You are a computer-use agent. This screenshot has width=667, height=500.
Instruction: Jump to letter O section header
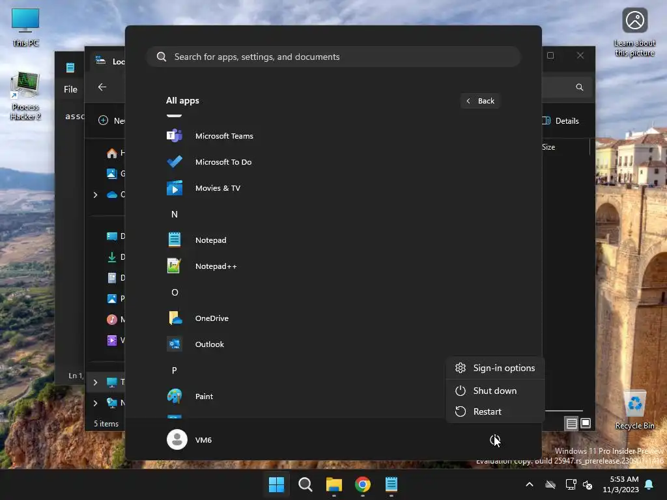coord(175,292)
